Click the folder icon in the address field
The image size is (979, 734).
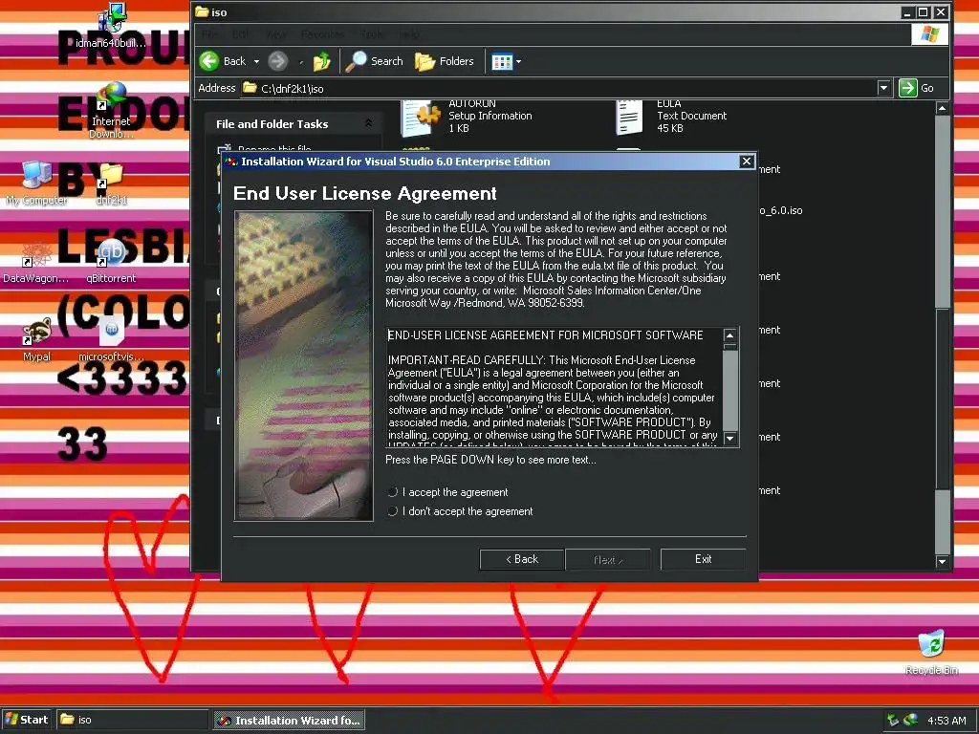point(250,88)
